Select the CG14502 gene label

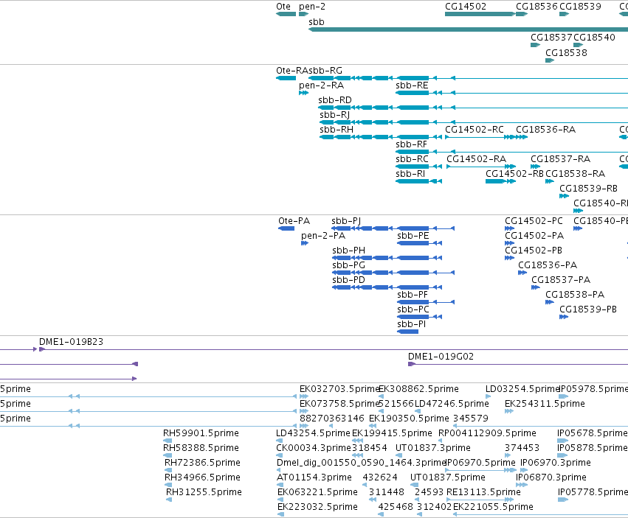pos(466,7)
